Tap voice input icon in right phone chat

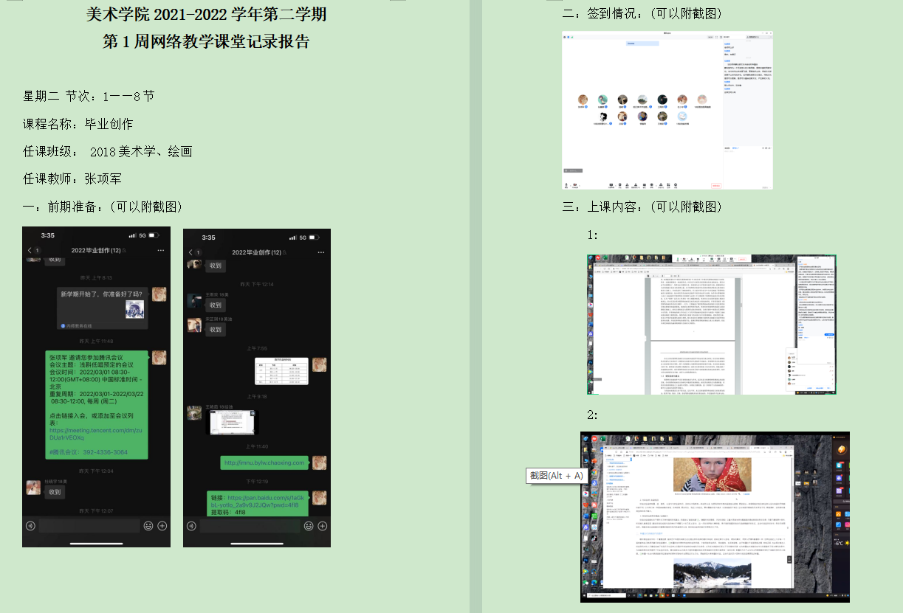pyautogui.click(x=191, y=526)
